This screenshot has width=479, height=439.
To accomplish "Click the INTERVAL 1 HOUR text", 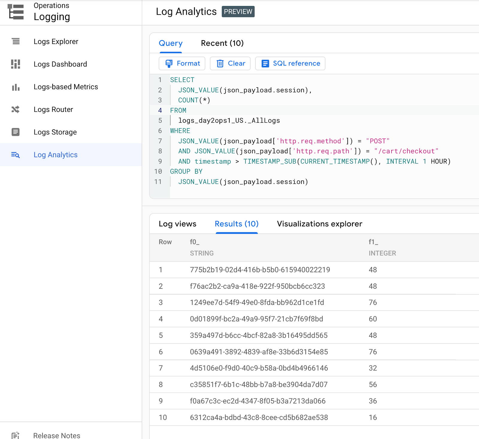I will [418, 161].
